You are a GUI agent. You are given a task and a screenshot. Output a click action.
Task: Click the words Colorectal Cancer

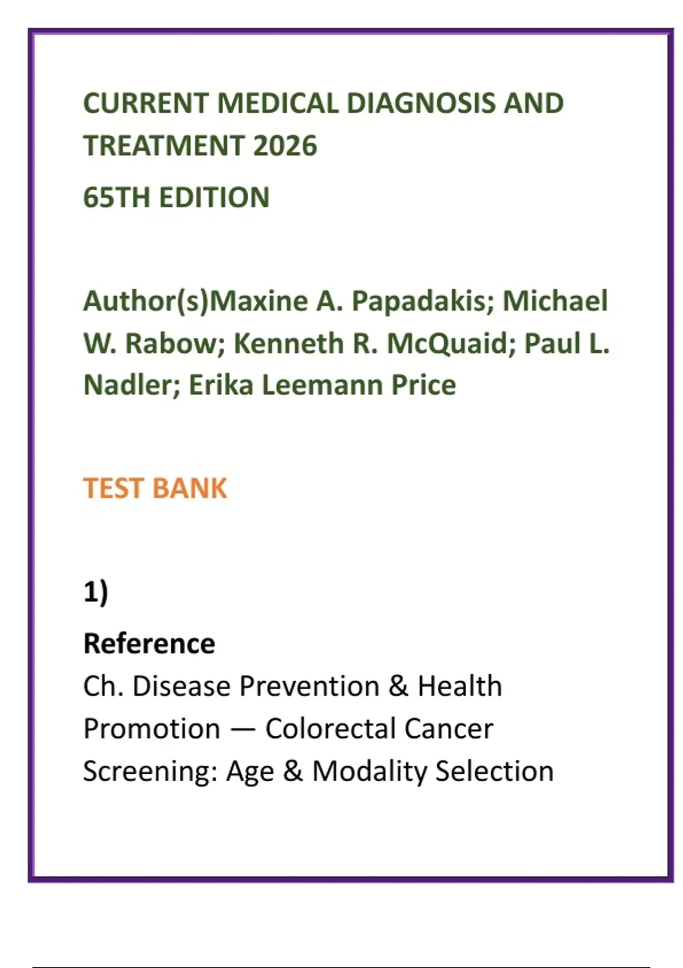(379, 729)
